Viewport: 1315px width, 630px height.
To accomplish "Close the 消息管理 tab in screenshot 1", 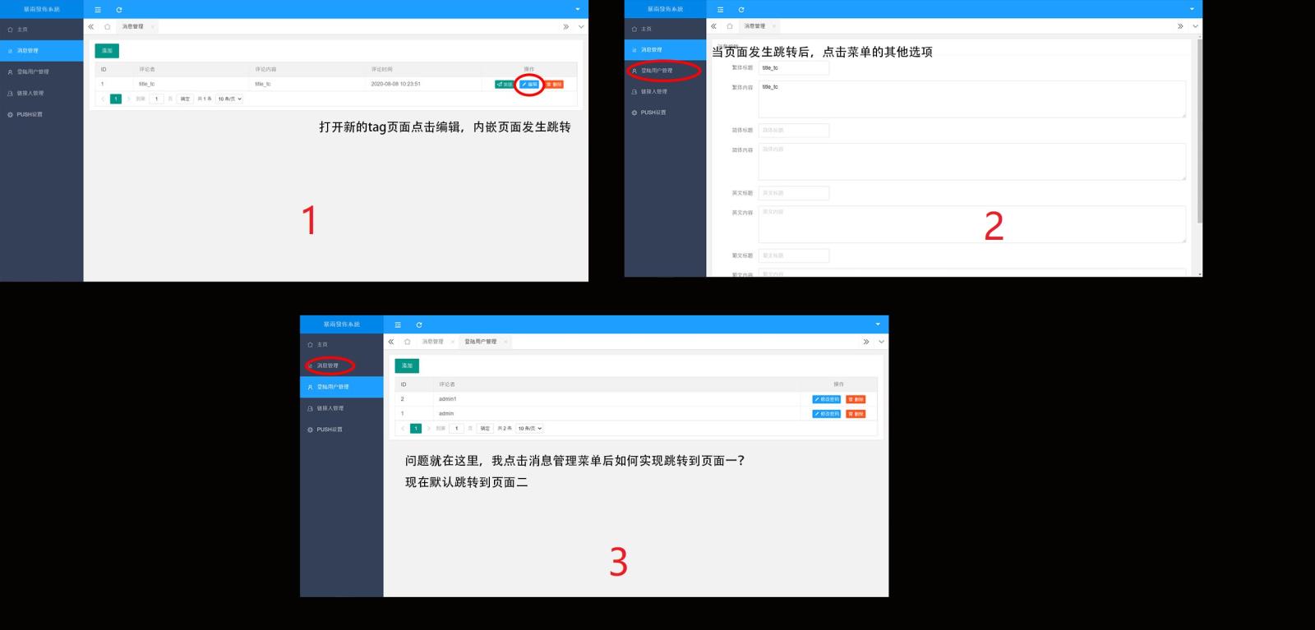I will 152,26.
